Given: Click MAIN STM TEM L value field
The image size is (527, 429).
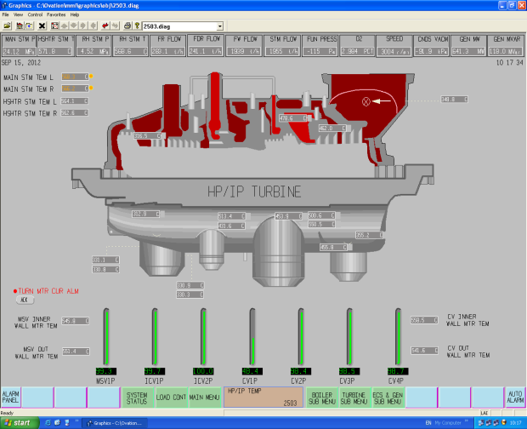Looking at the screenshot, I should [x=75, y=77].
